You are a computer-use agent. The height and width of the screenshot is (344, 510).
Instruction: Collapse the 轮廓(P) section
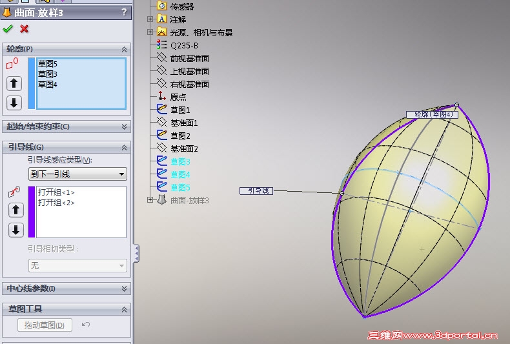coord(124,50)
